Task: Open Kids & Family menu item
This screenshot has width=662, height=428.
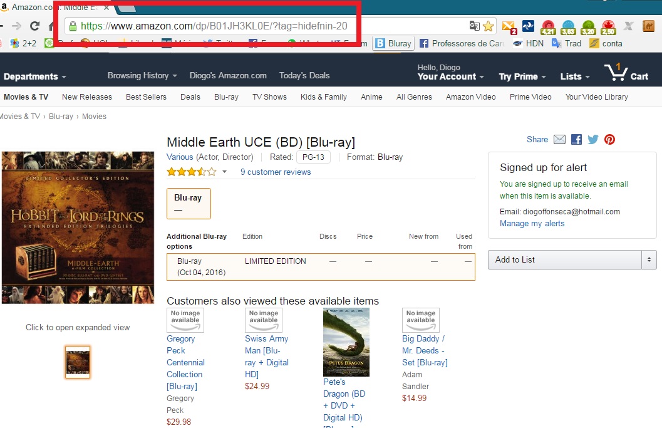Action: click(x=324, y=97)
